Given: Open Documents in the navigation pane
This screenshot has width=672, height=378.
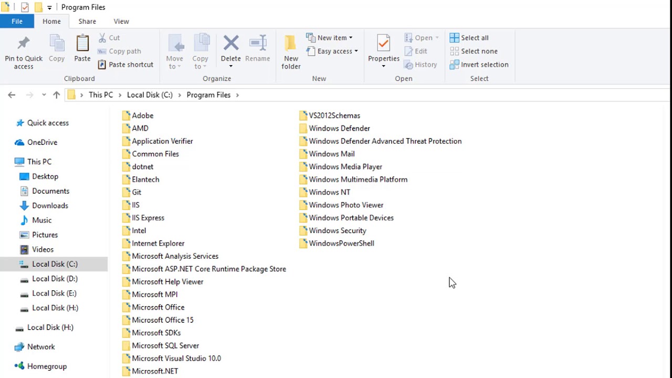Looking at the screenshot, I should (x=45, y=191).
